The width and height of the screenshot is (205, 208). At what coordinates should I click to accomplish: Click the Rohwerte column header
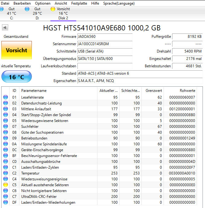coord(180,91)
